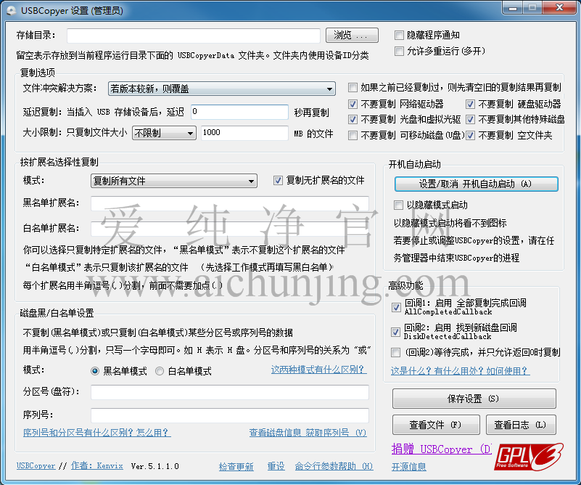Enable 以隐藏模式启动 checkbox

pos(398,205)
